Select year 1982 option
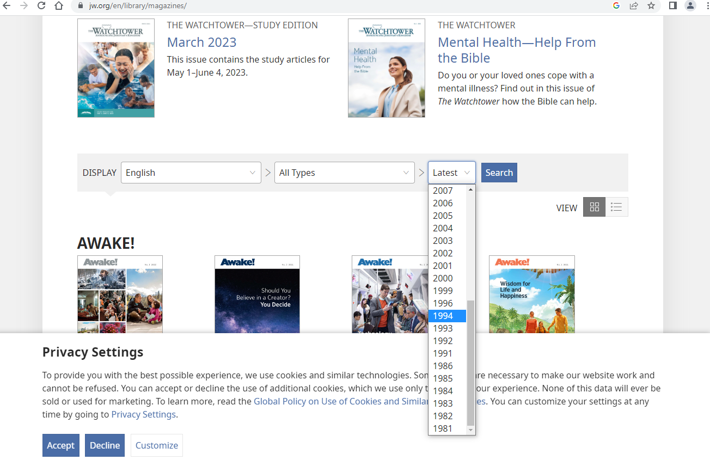This screenshot has height=466, width=710. [447, 416]
